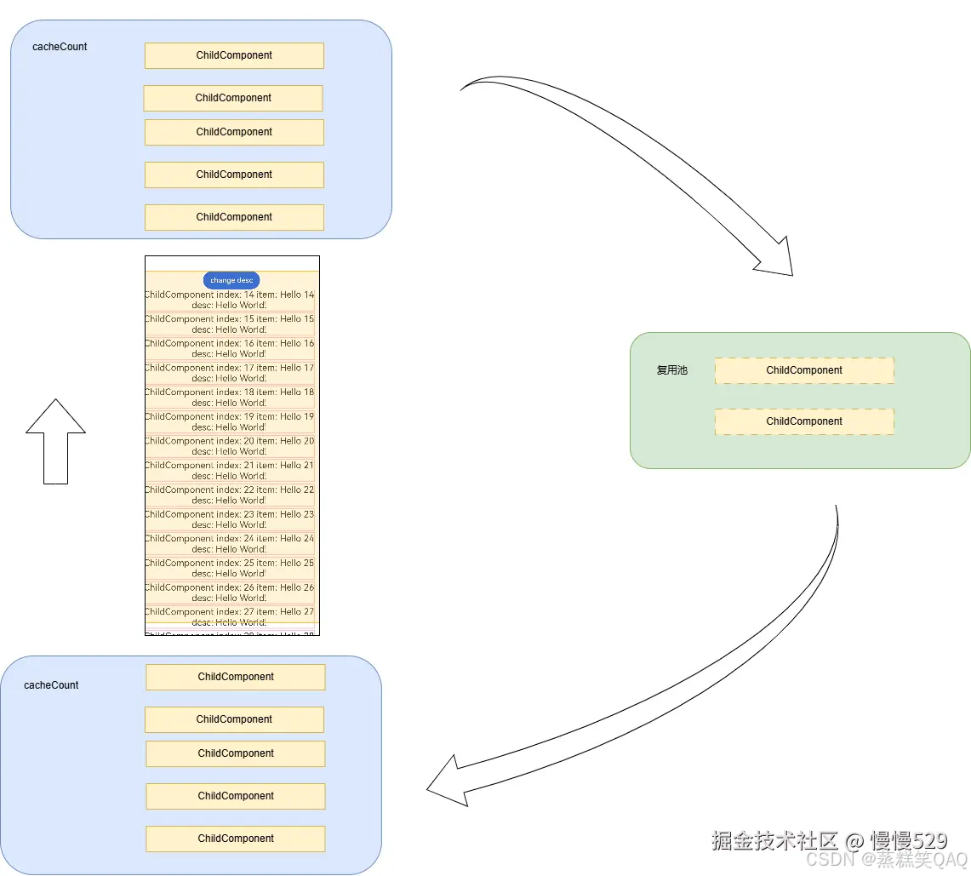Click the cacheCount label in bottom container
971x876 pixels.
[51, 685]
